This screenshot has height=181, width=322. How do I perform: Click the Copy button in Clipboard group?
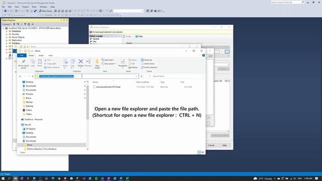click(33, 63)
